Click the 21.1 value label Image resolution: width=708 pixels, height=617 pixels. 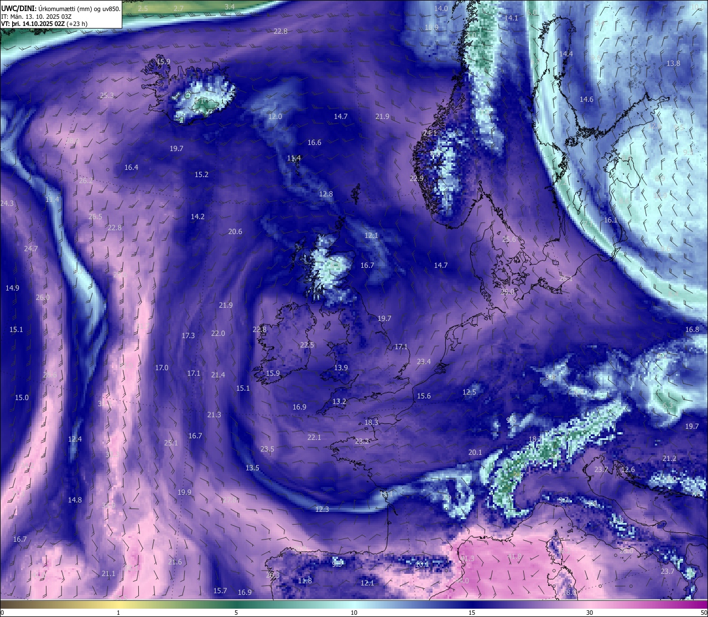(x=108, y=573)
